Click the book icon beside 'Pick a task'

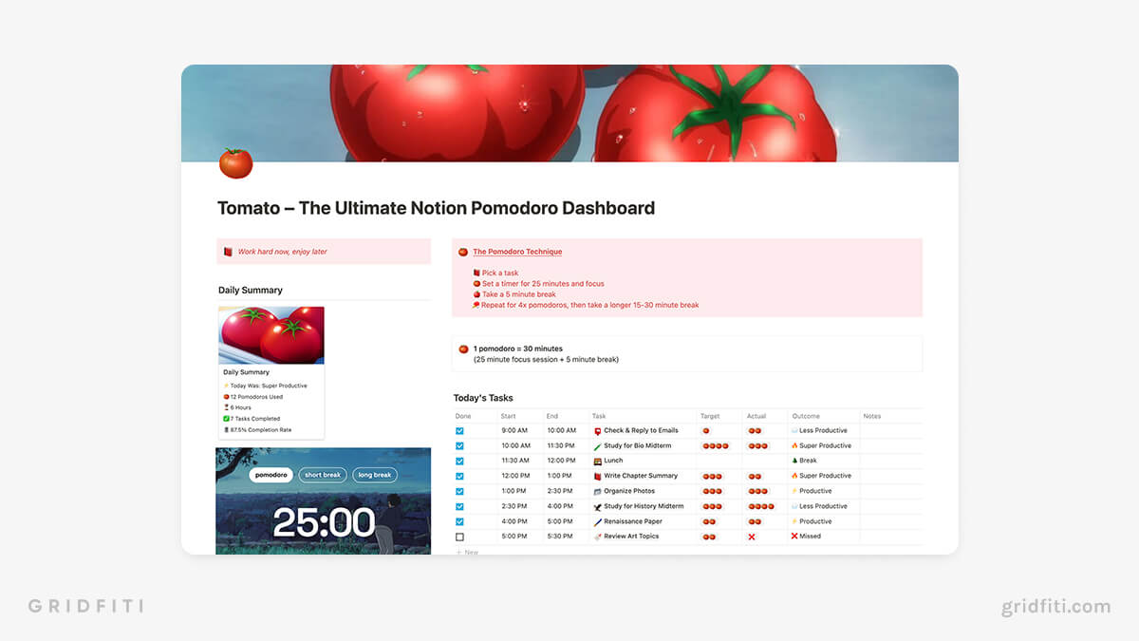[476, 273]
